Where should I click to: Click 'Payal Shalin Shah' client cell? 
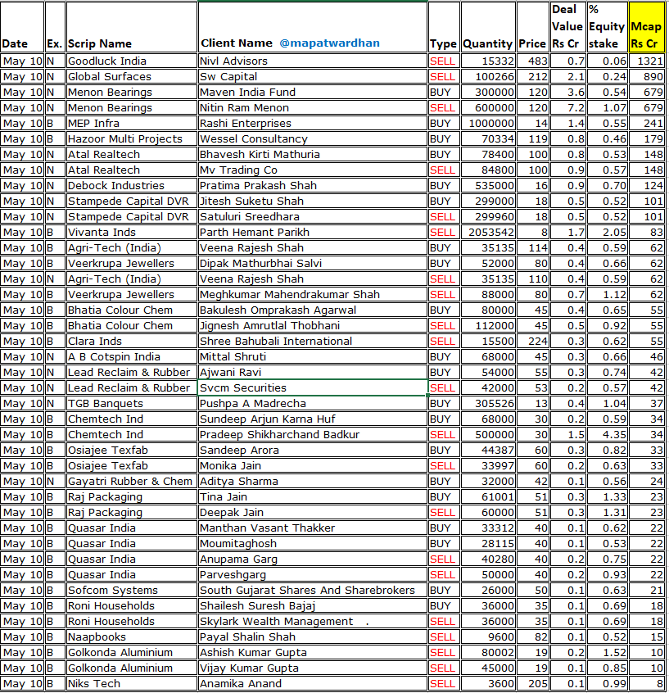(x=313, y=636)
